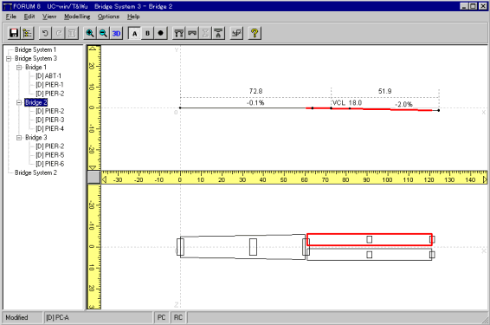The image size is (490, 325).
Task: Toggle the B mode button
Action: (x=148, y=33)
